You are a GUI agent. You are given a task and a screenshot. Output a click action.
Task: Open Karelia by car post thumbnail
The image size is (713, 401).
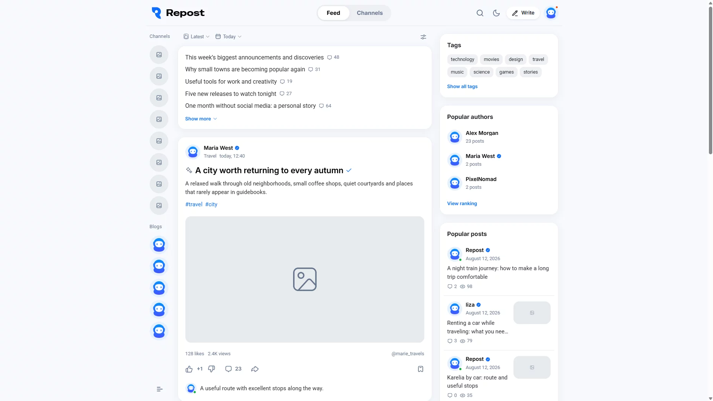pyautogui.click(x=532, y=368)
